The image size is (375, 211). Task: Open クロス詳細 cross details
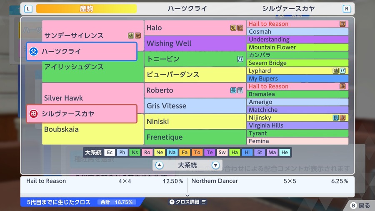187,202
